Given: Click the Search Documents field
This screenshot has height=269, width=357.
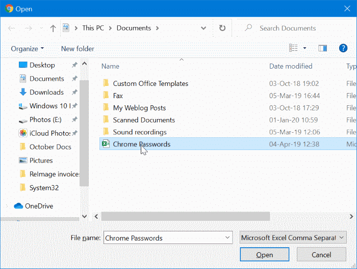Looking at the screenshot, I should (294, 28).
